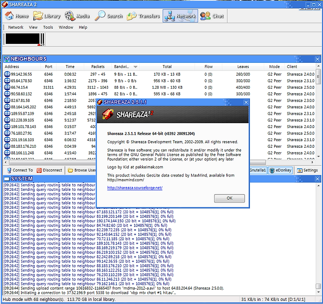Viewport: 323px width, 304px height.
Task: Open the Tools menu
Action: coord(48,27)
